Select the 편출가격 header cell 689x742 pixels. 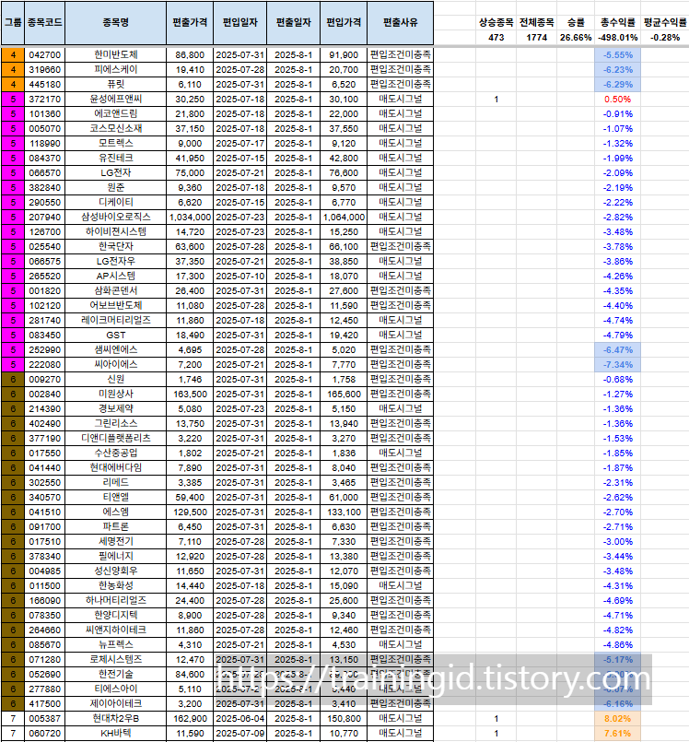[x=190, y=23]
